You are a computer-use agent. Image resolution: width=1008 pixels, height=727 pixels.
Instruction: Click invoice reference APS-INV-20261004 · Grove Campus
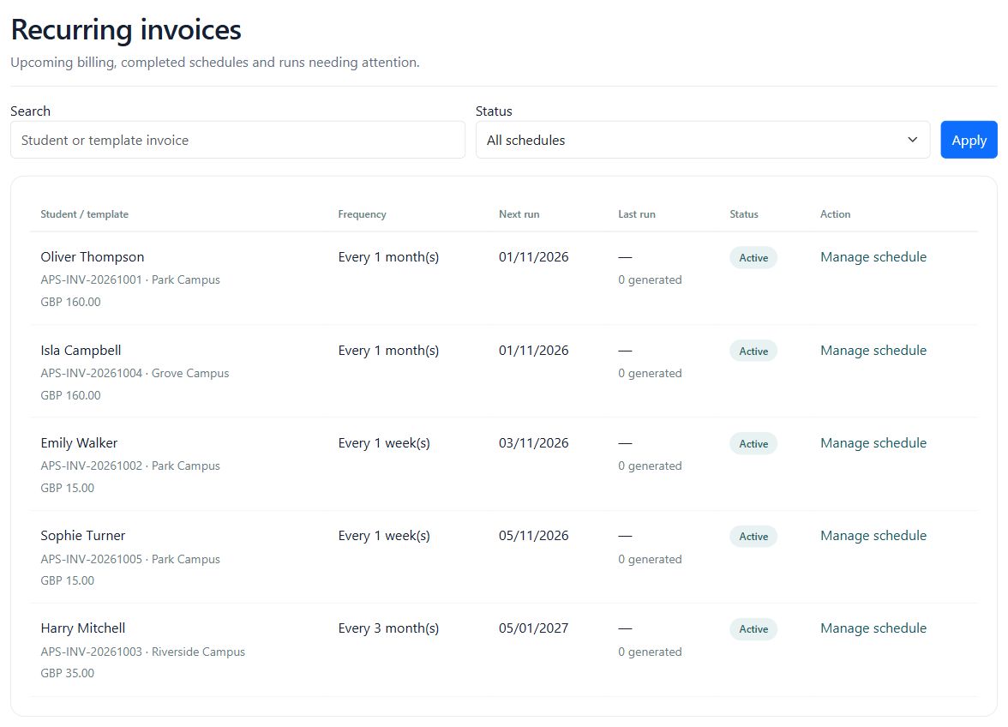coord(135,373)
